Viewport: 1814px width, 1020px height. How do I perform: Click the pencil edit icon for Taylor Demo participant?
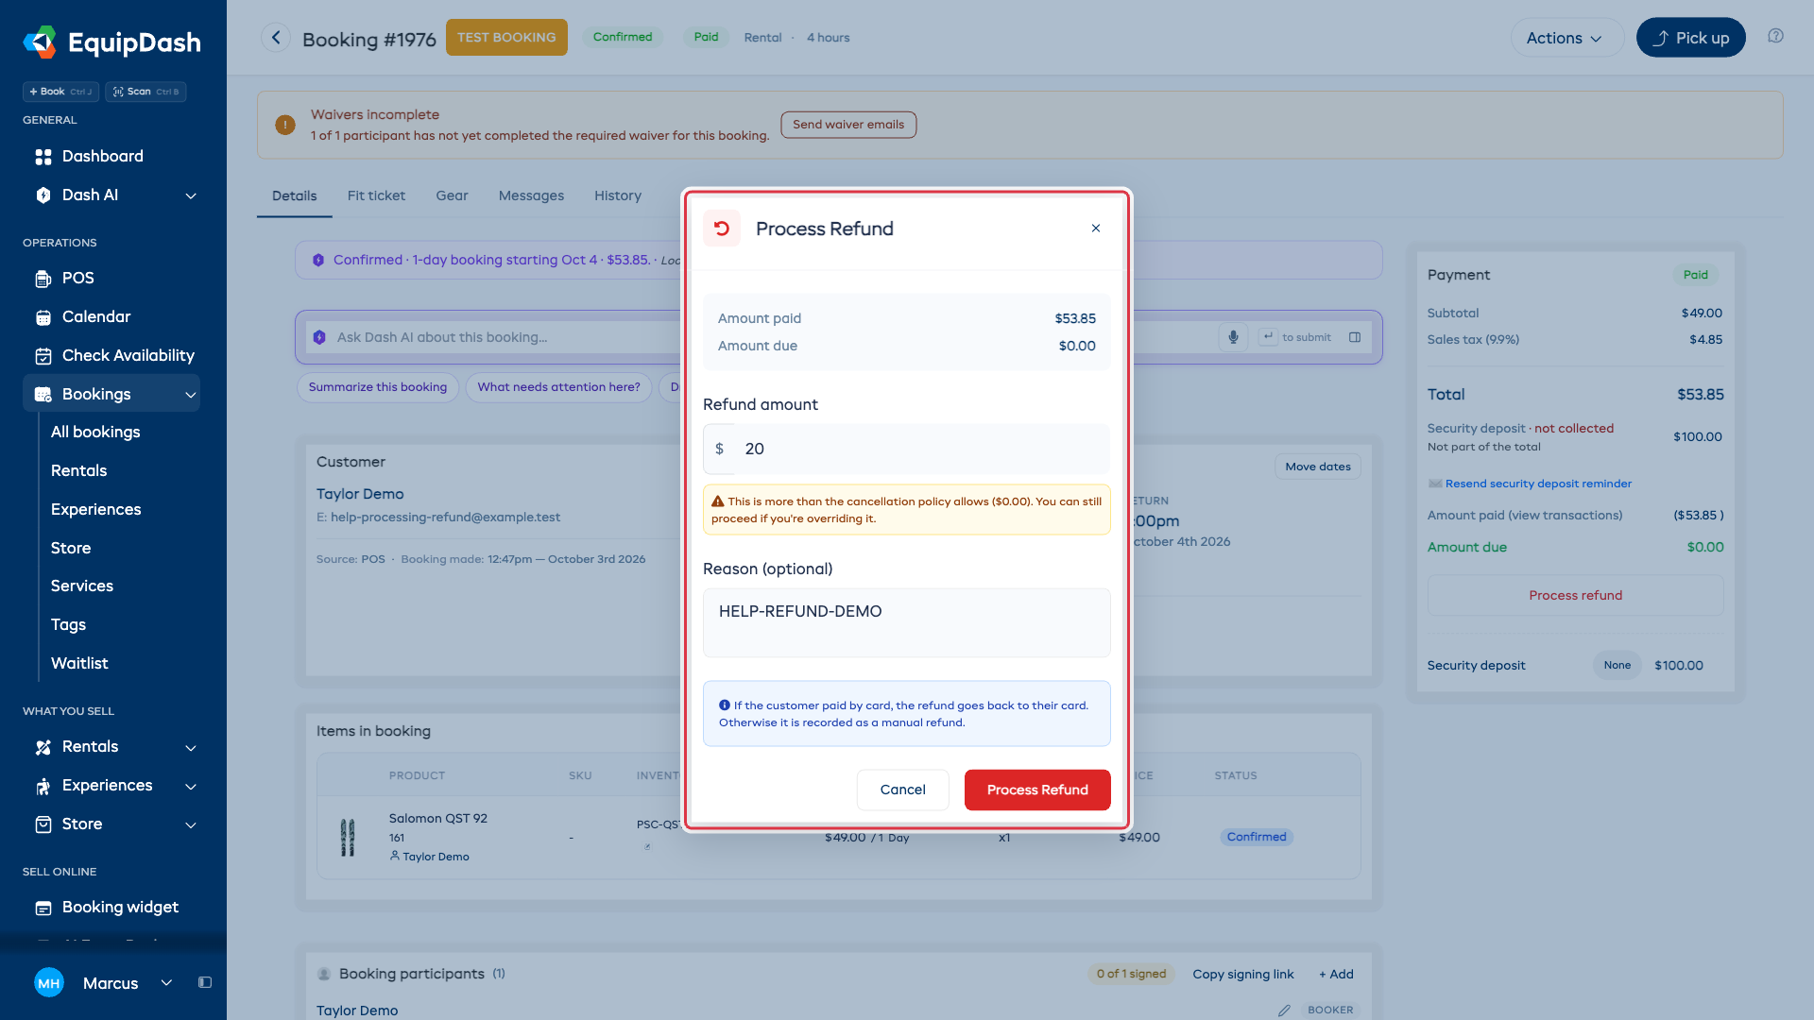tap(1284, 1011)
